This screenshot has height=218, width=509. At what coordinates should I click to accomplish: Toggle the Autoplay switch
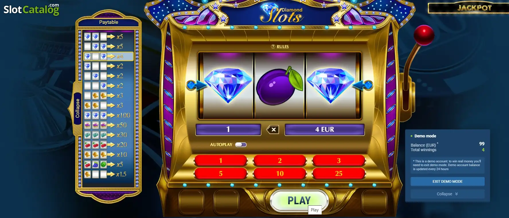[241, 145]
